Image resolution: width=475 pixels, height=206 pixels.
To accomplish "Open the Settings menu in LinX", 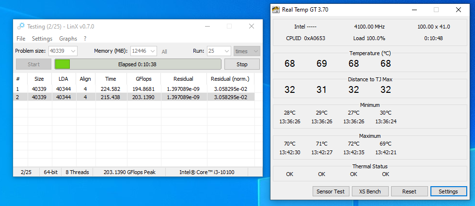I will click(42, 39).
